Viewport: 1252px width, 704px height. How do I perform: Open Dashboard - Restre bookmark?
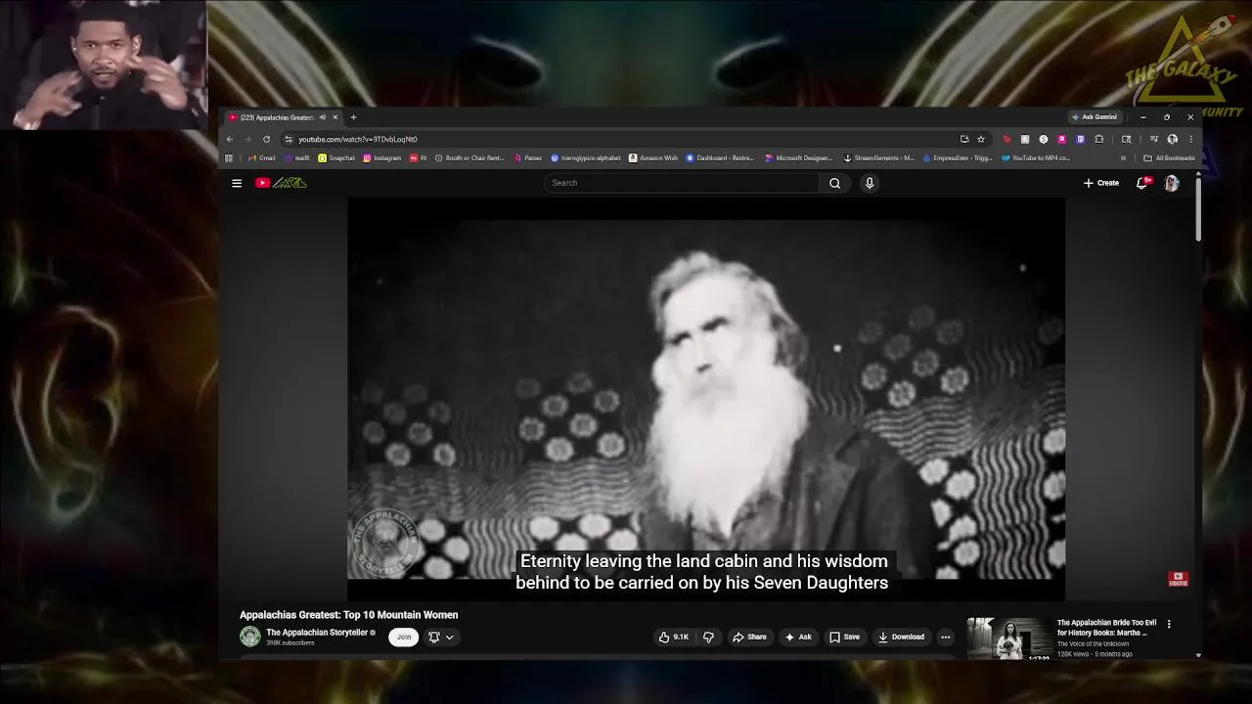coord(721,157)
